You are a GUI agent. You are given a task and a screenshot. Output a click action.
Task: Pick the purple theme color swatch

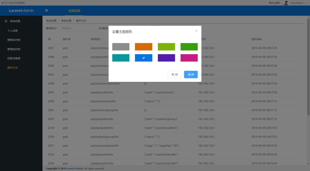click(166, 58)
